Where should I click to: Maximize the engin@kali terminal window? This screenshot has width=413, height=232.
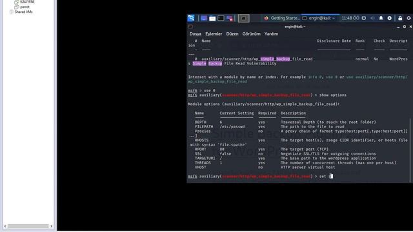(405, 26)
